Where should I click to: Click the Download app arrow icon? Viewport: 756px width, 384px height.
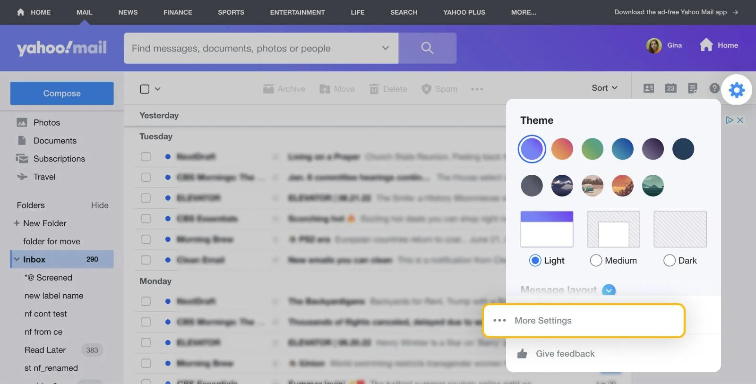point(735,12)
